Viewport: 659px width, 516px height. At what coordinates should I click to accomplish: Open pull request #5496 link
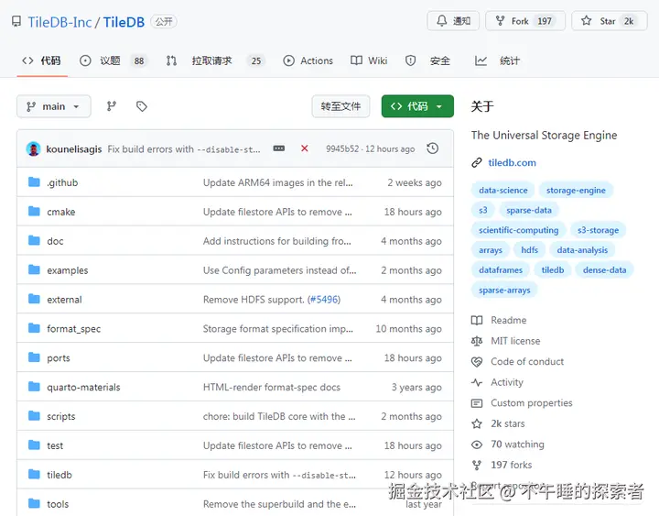click(325, 300)
